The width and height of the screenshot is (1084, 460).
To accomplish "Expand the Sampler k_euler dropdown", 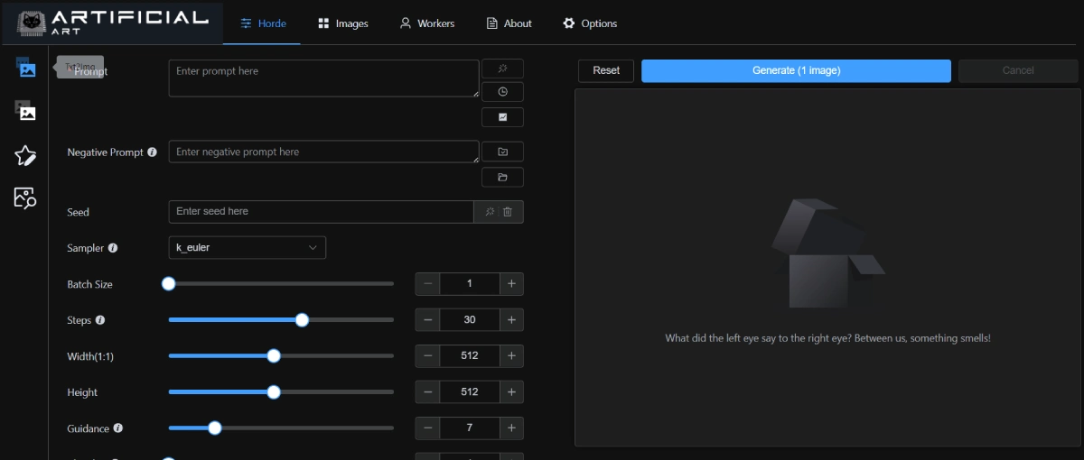I will [x=247, y=247].
